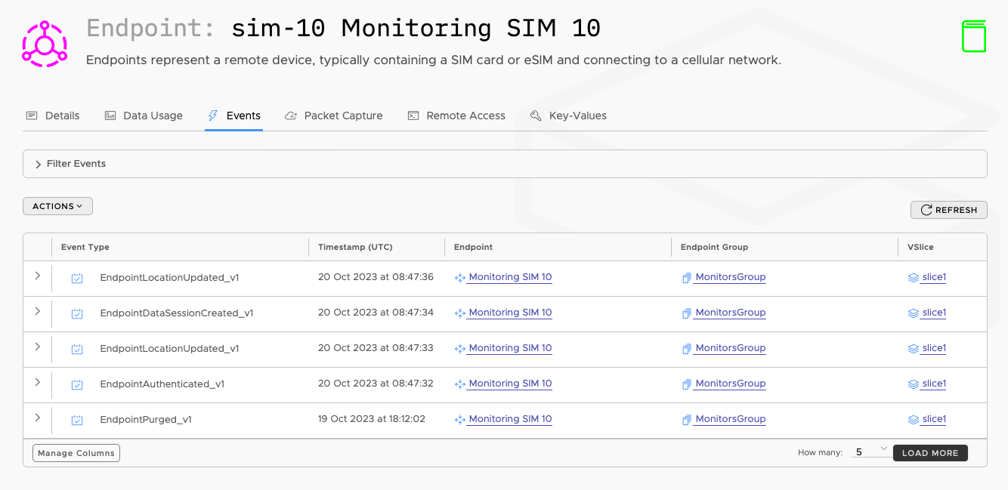Go to the Key-Values tab
Viewport: 1008px width, 490px height.
[568, 116]
